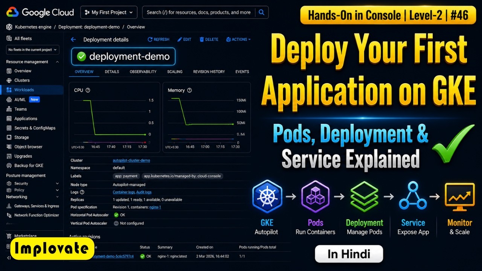Click the Backup for GKE icon
Image resolution: width=482 pixels, height=271 pixels.
tap(9, 166)
